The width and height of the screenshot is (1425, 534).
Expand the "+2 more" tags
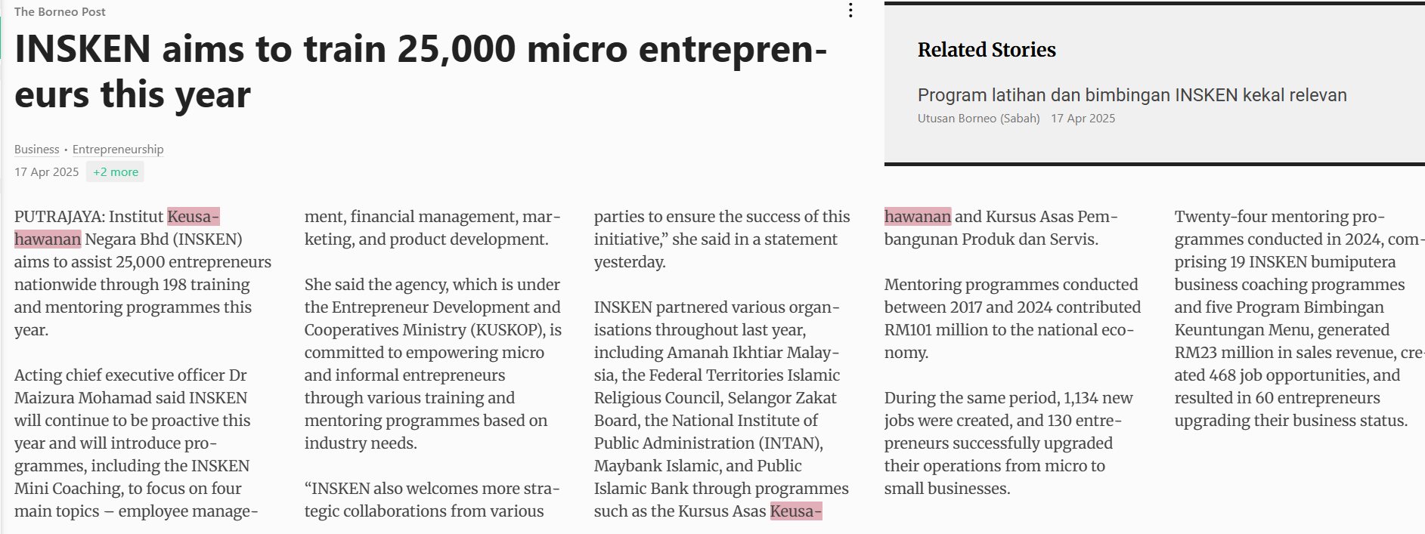(x=115, y=172)
